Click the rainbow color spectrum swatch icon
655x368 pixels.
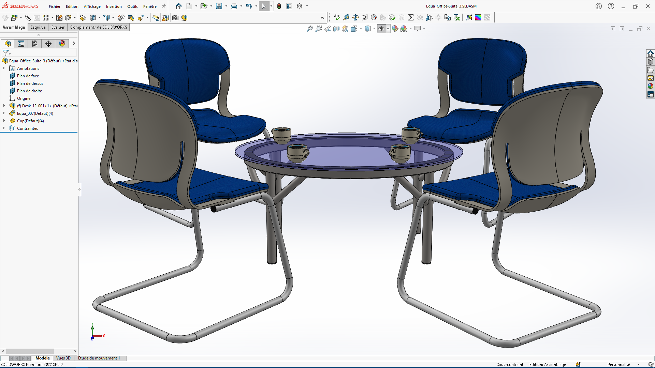coord(478,17)
